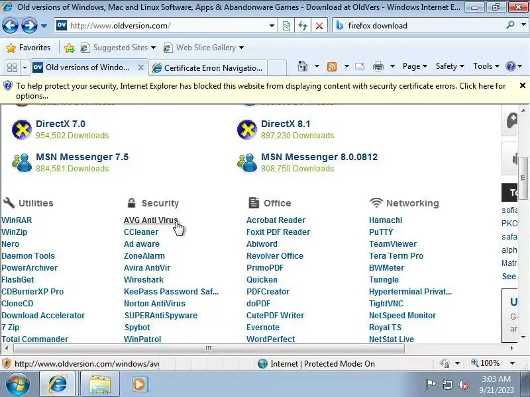The height and width of the screenshot is (397, 530).
Task: Open the Daemon Tools link
Action: (x=28, y=255)
